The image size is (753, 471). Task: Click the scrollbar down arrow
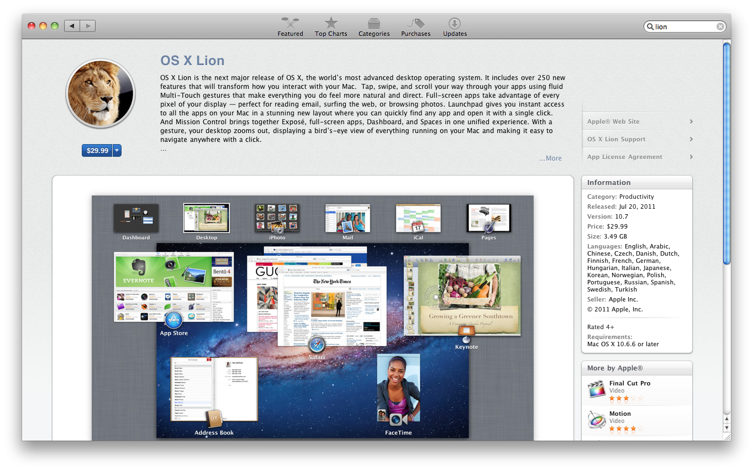(726, 427)
